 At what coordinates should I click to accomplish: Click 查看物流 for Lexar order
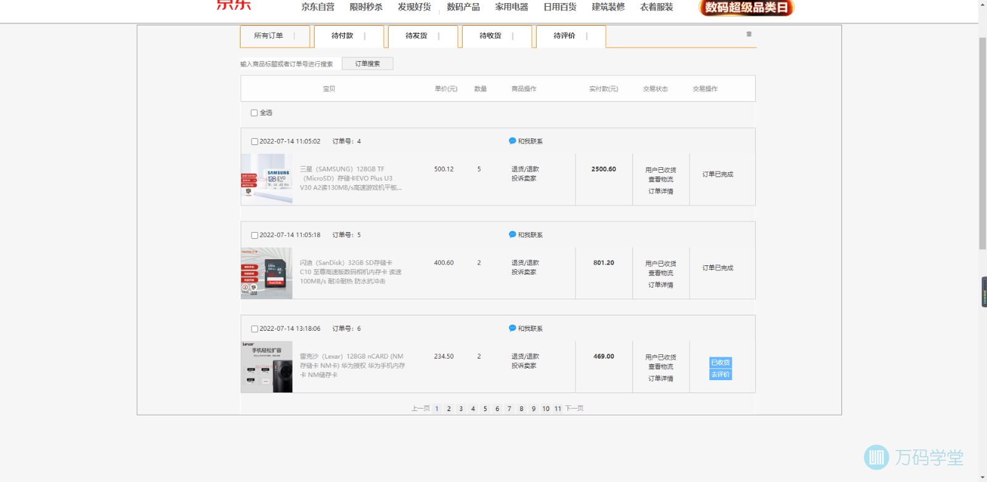click(661, 367)
